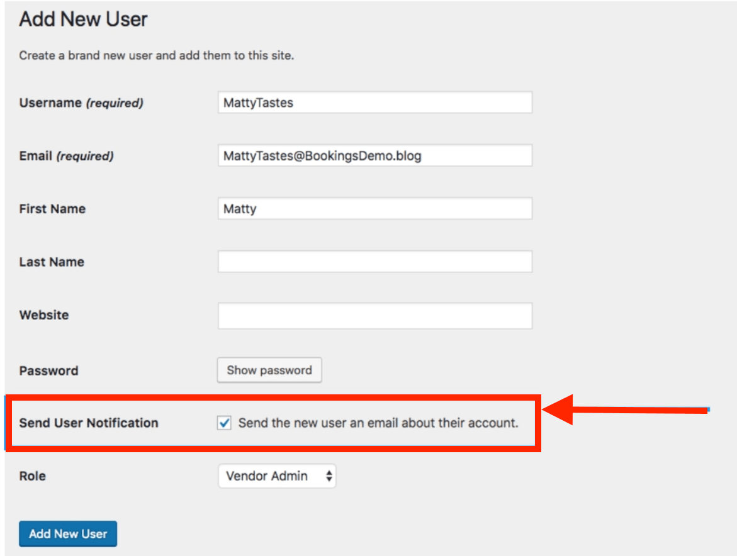Click the empty Website field
This screenshot has height=556, width=737.
[374, 315]
